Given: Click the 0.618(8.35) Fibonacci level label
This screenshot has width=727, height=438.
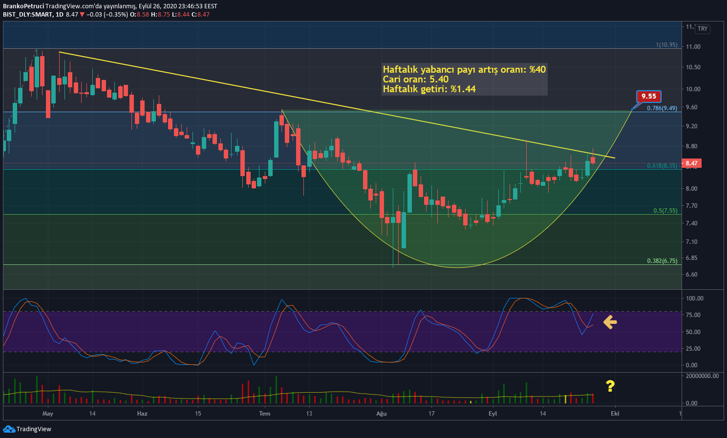Looking at the screenshot, I should coord(662,166).
